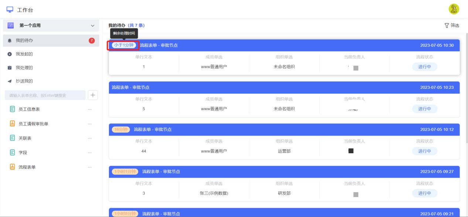Open the 员工信息表 form
Viewport: 468px width, 217px height.
tap(29, 109)
